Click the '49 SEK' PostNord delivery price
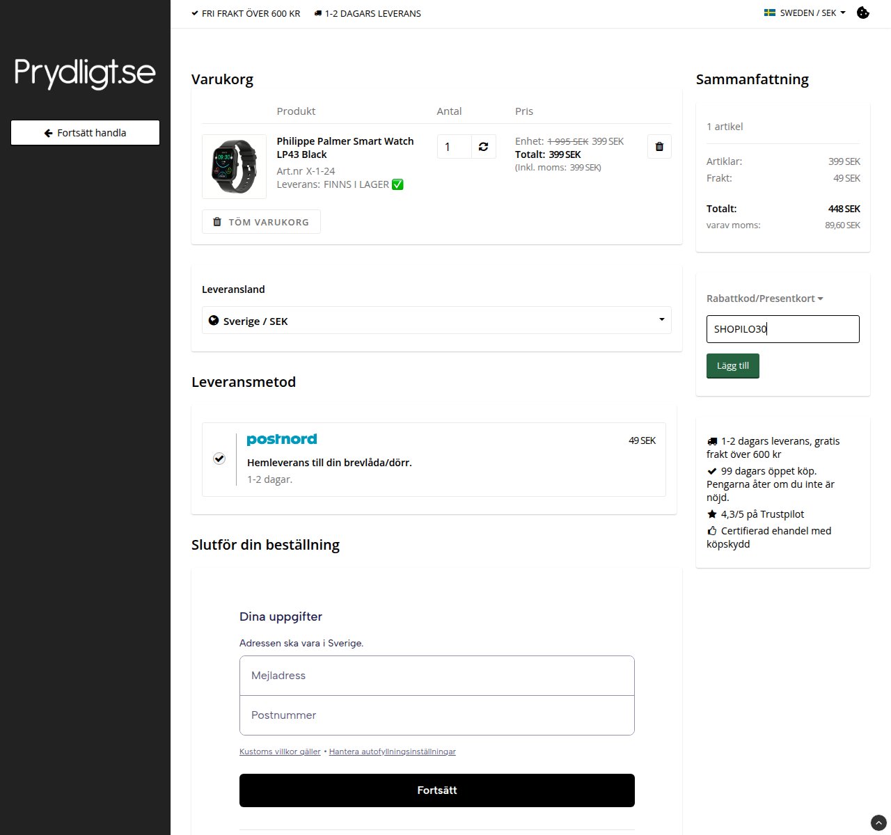The height and width of the screenshot is (835, 891). click(642, 440)
